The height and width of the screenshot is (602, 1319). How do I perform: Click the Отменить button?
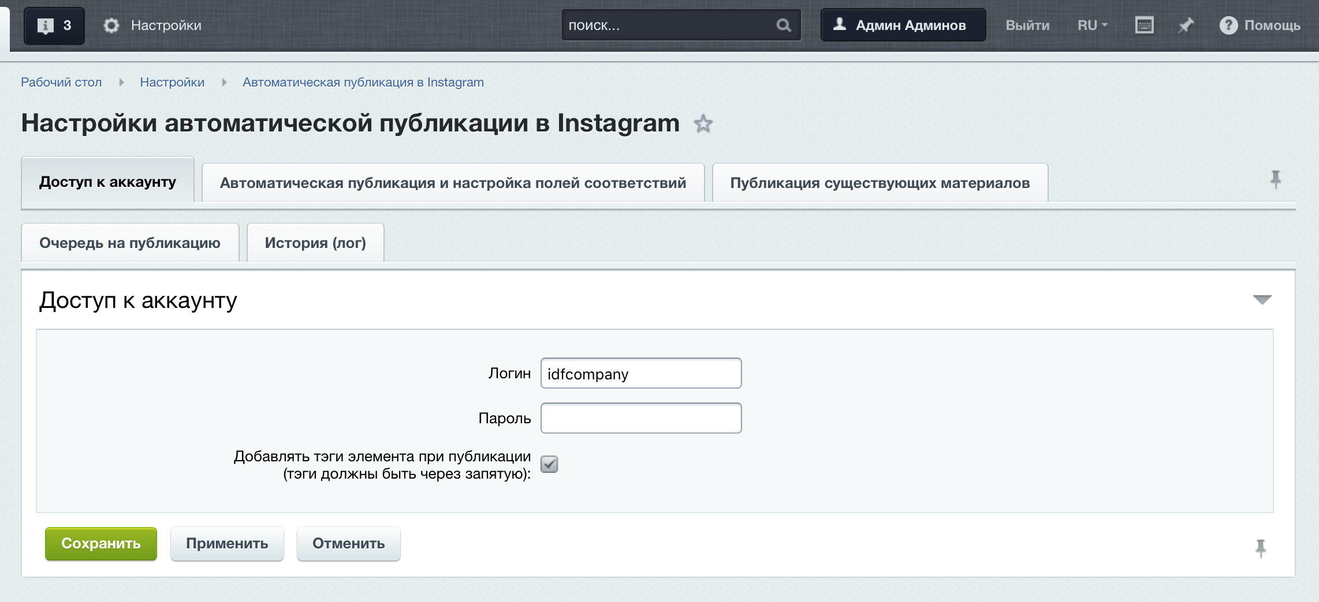[x=349, y=544]
